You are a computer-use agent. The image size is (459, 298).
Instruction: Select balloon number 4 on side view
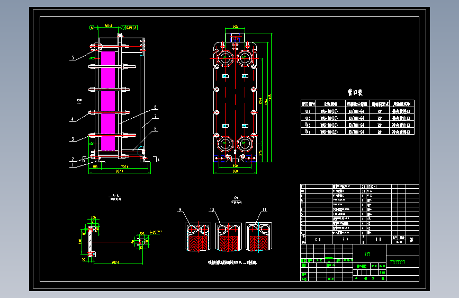click(73, 119)
